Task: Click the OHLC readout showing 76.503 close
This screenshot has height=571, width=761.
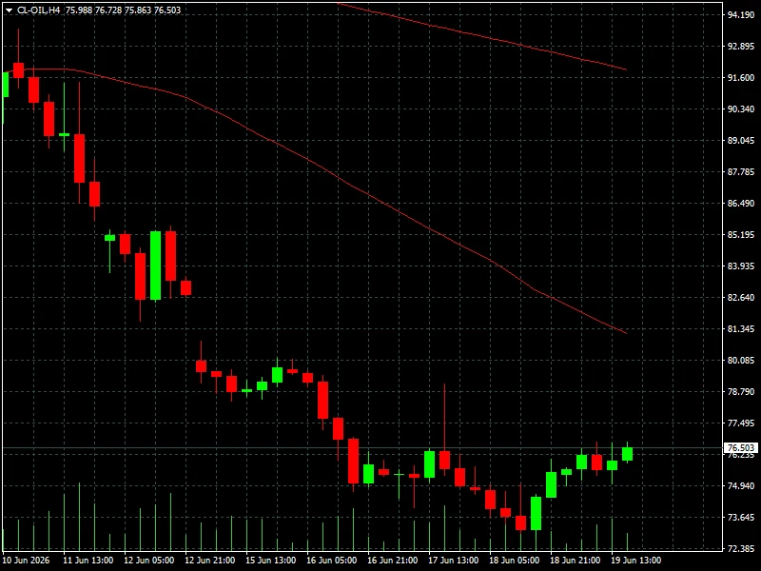Action: (x=123, y=10)
